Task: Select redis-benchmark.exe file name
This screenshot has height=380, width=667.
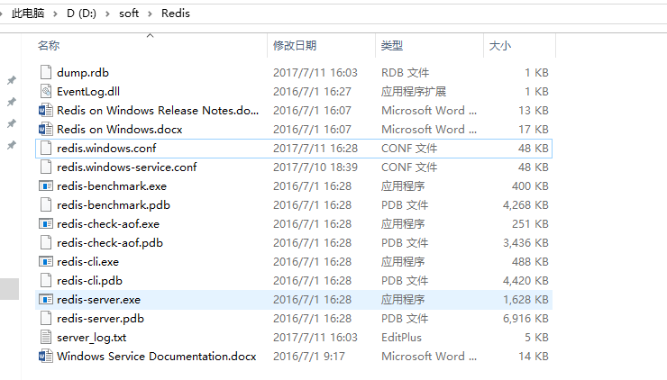Action: 112,186
